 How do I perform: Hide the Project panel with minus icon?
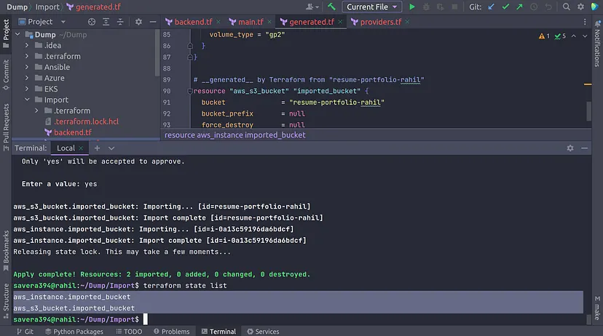[153, 22]
